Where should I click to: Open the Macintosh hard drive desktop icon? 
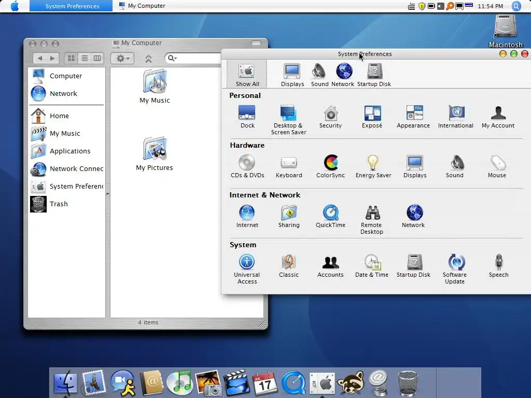[x=505, y=31]
